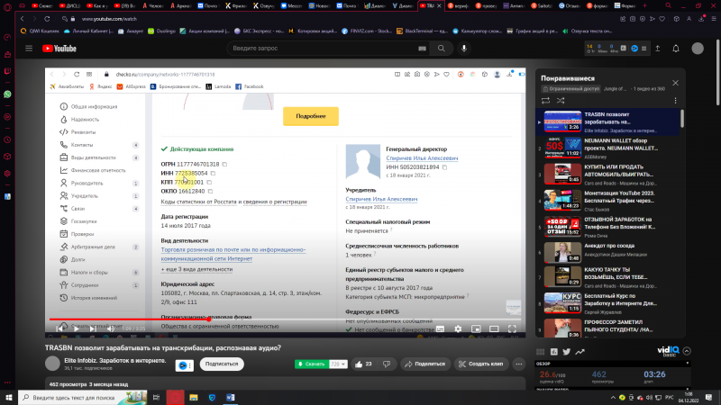Reload the page with browser refresh icon
The width and height of the screenshot is (721, 405).
[47, 19]
